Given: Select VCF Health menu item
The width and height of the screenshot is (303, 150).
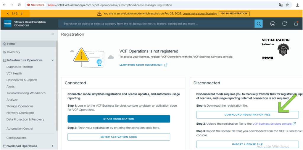Looking at the screenshot, I should (x=14, y=73).
